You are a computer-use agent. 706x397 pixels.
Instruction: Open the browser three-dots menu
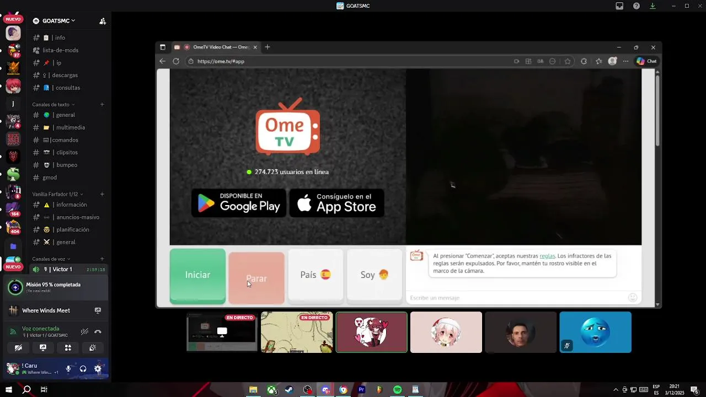(625, 61)
